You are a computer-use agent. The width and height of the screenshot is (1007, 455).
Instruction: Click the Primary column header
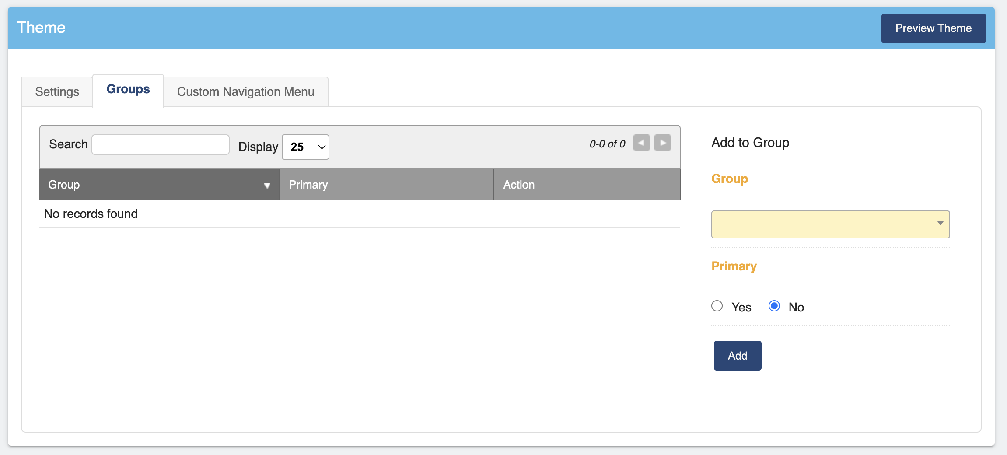click(387, 185)
